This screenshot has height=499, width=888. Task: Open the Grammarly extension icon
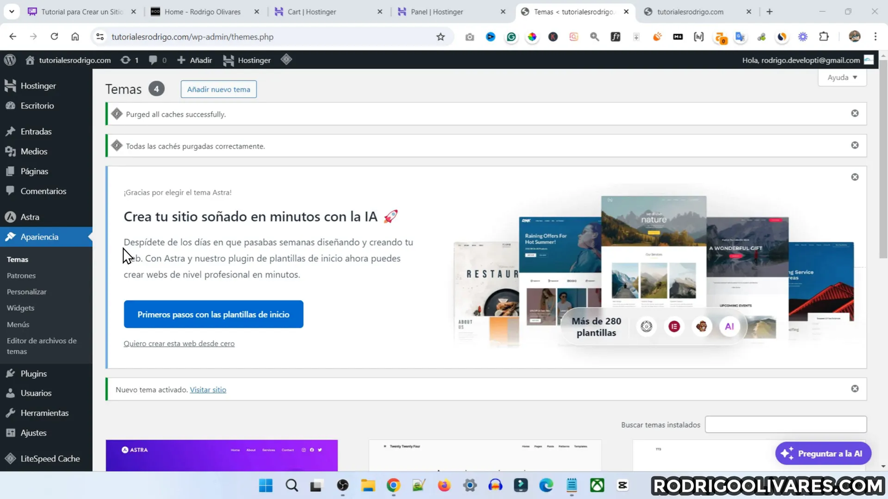(511, 37)
